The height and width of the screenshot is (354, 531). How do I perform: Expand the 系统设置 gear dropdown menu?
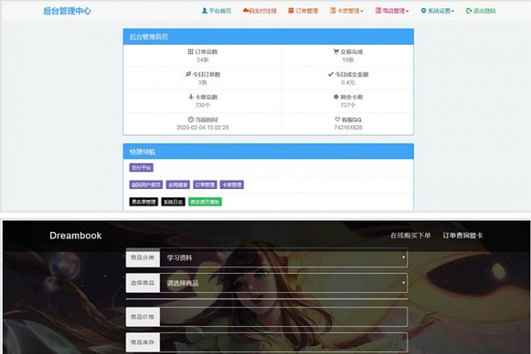437,11
